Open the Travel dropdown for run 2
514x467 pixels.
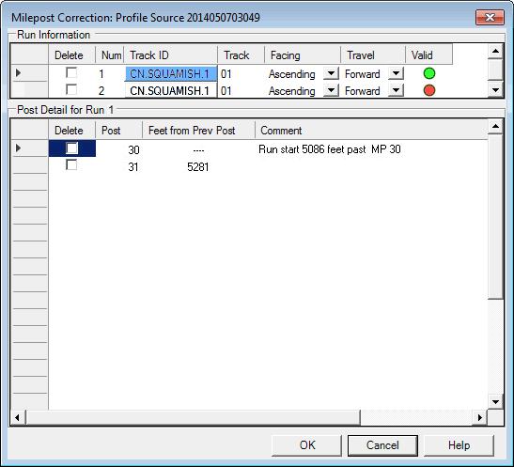[x=396, y=90]
